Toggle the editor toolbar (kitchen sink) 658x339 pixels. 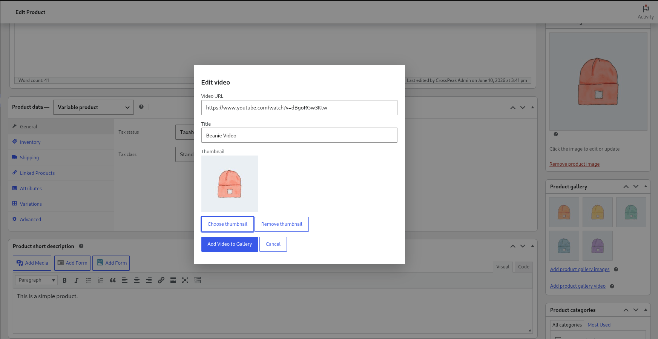point(197,280)
